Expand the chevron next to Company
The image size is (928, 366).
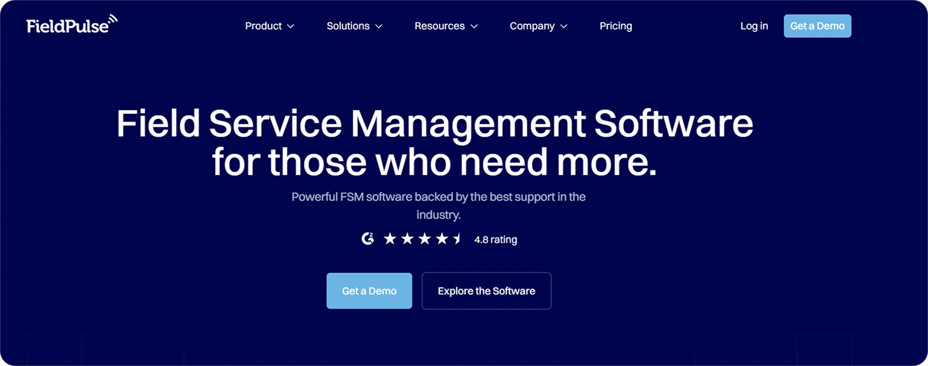564,27
